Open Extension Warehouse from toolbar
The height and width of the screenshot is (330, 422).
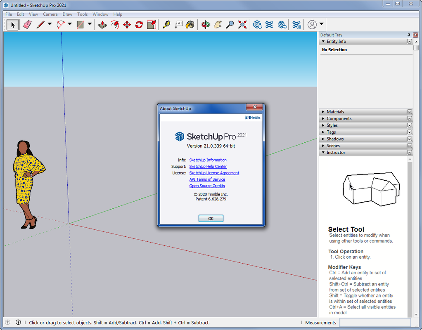269,25
